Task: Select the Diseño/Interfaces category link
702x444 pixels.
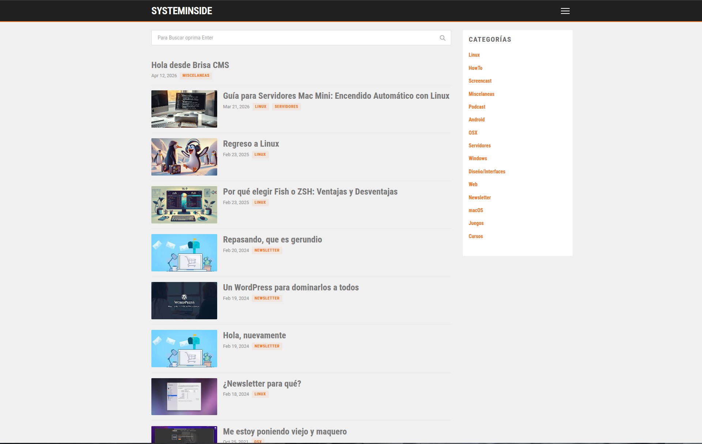Action: [487, 172]
